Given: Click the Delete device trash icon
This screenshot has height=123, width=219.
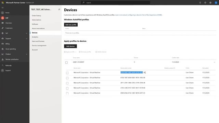Looking at the screenshot, I should (x=96, y=52).
